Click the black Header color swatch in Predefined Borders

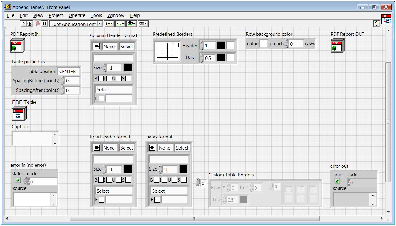(221, 46)
